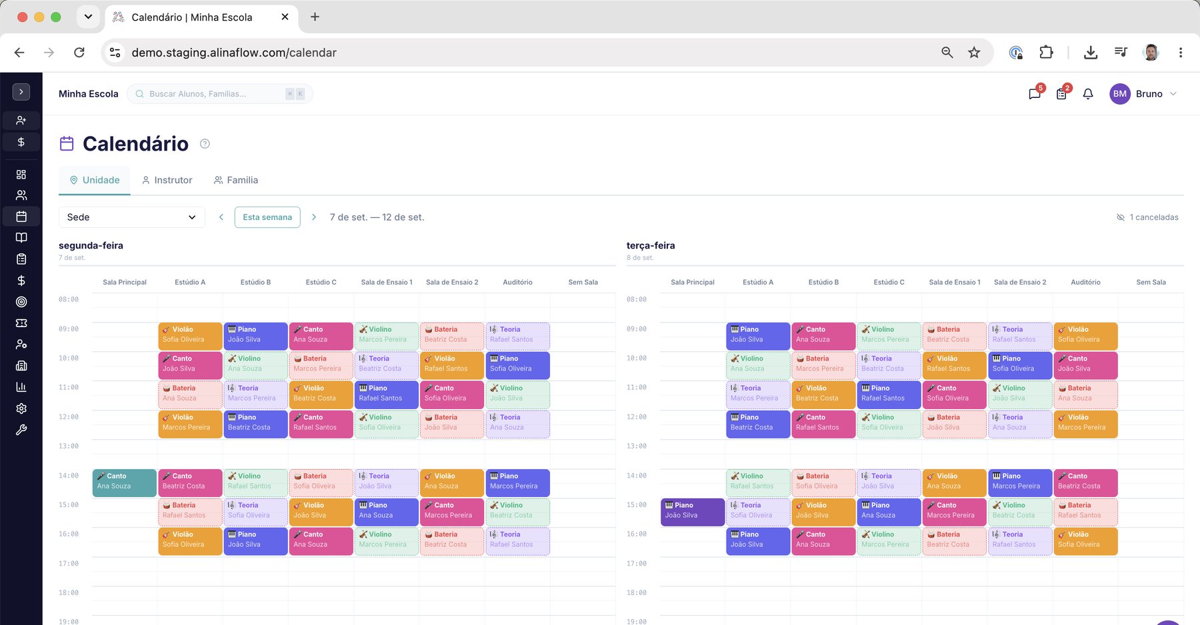The image size is (1200, 625).
Task: Switch to the Unidade tab
Action: tap(95, 180)
